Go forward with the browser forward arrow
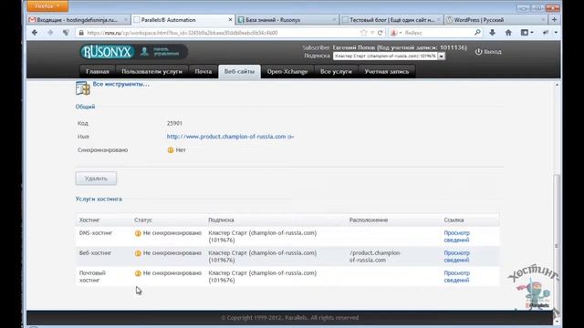Viewport: 584px width, 328px height. point(50,33)
